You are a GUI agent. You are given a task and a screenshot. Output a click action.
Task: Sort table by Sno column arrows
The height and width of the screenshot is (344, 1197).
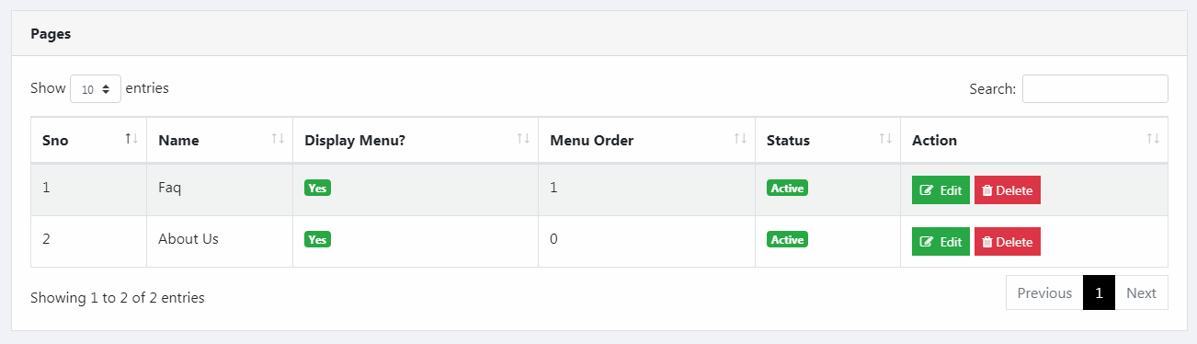pos(131,139)
